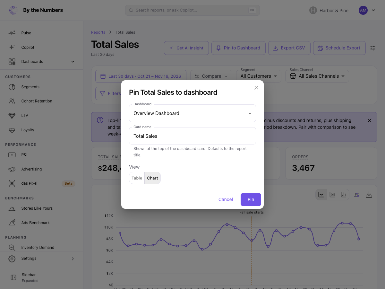Click the AM user avatar

pyautogui.click(x=363, y=10)
